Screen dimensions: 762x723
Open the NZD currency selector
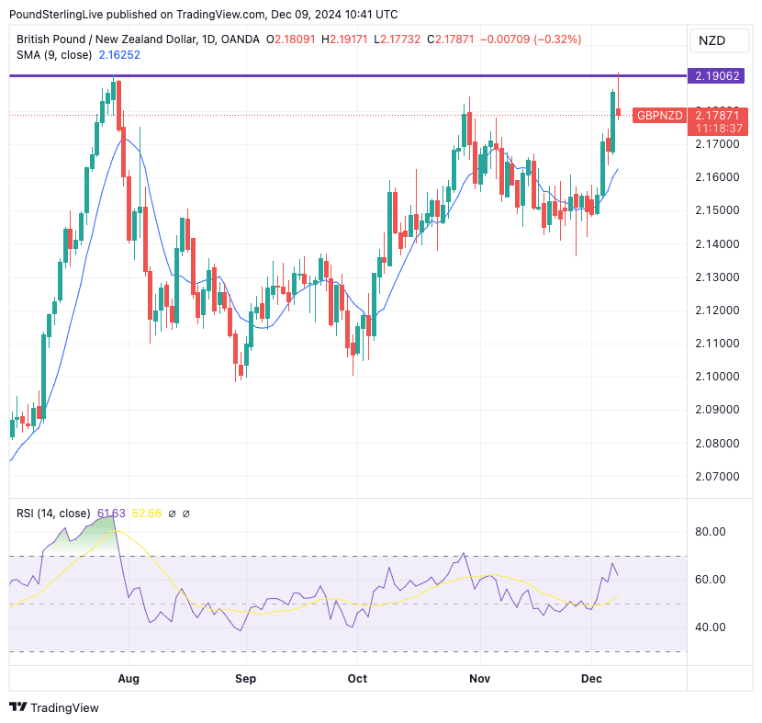pos(712,40)
